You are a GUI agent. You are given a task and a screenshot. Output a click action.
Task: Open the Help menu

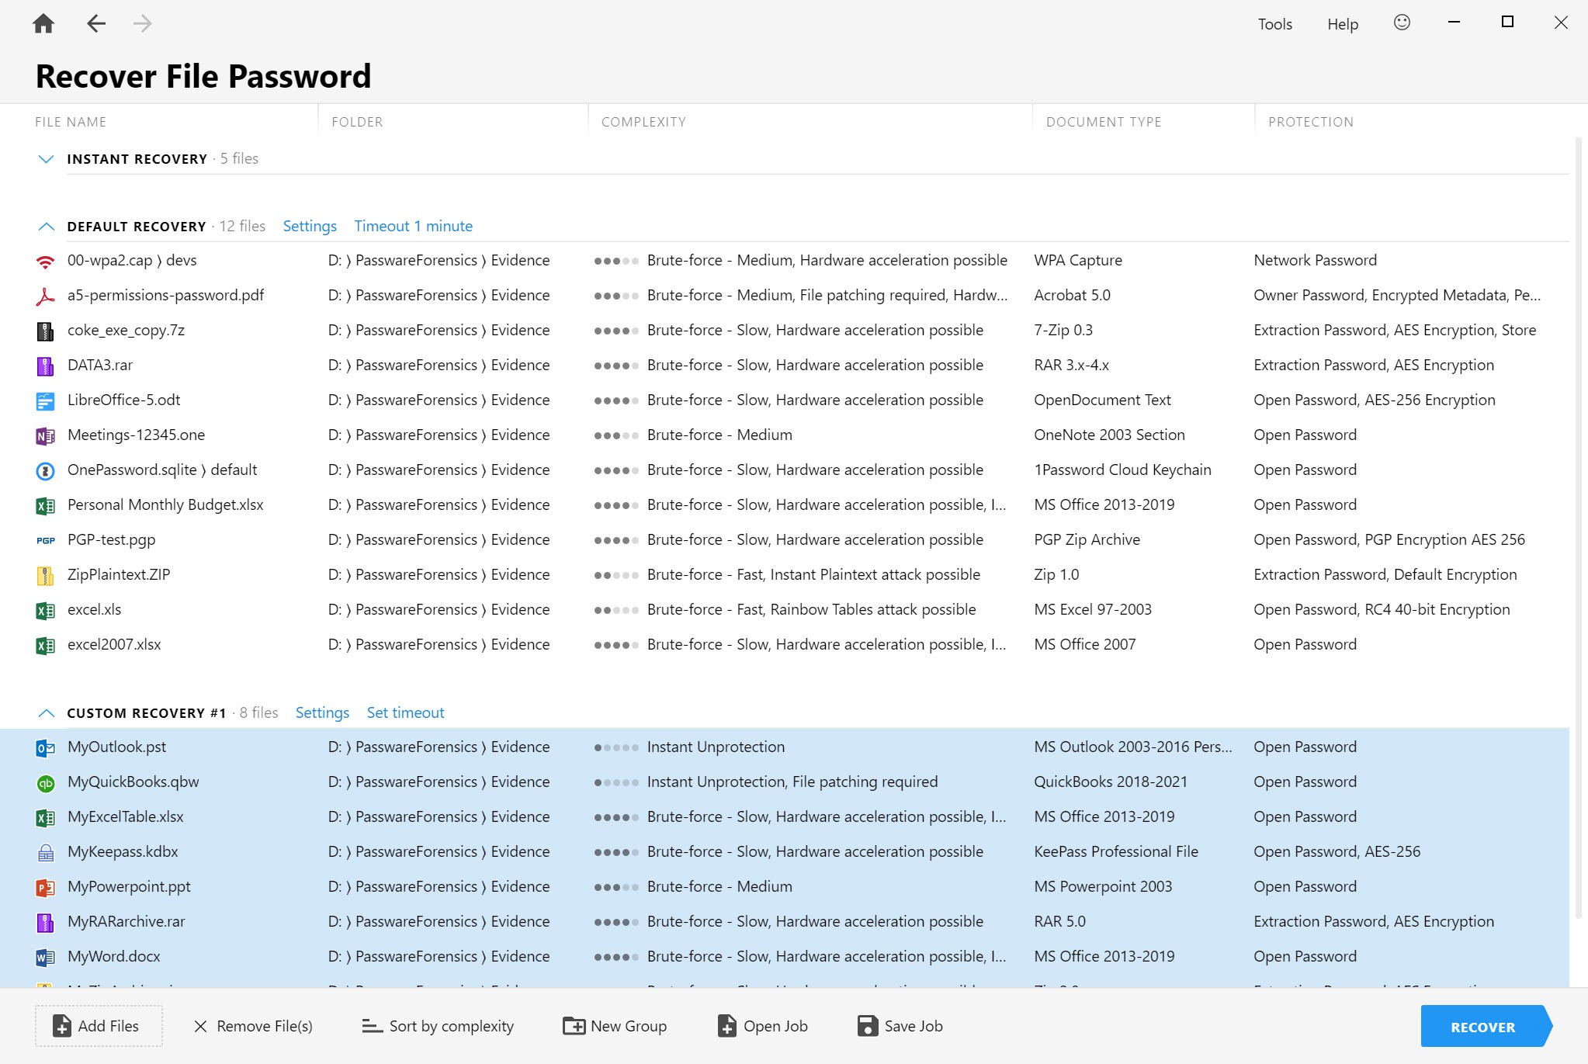(x=1343, y=24)
